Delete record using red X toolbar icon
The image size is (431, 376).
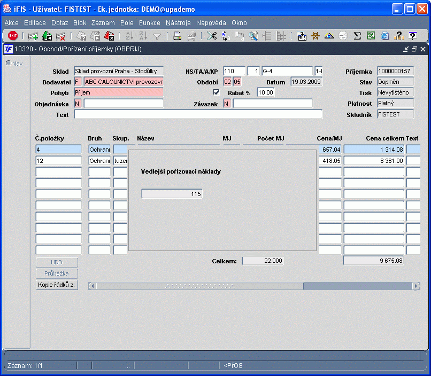[60, 36]
